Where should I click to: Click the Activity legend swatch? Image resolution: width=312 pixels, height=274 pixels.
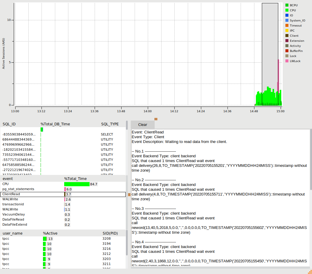287,46
